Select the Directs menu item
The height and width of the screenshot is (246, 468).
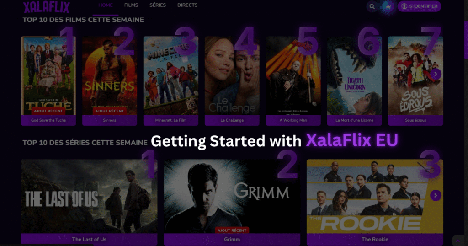click(187, 5)
